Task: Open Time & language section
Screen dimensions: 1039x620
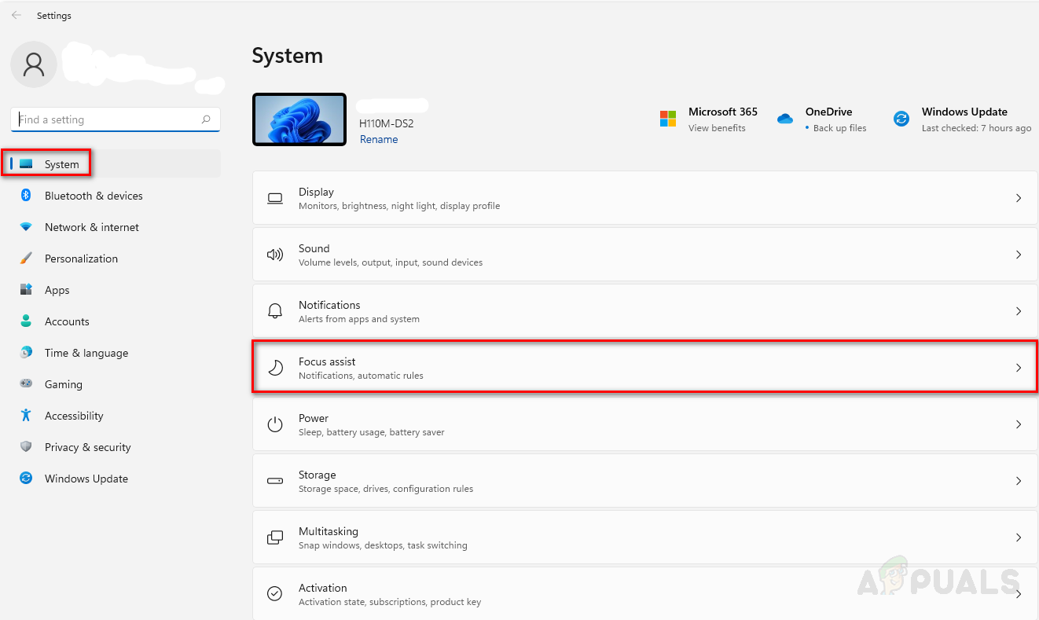Action: point(86,353)
